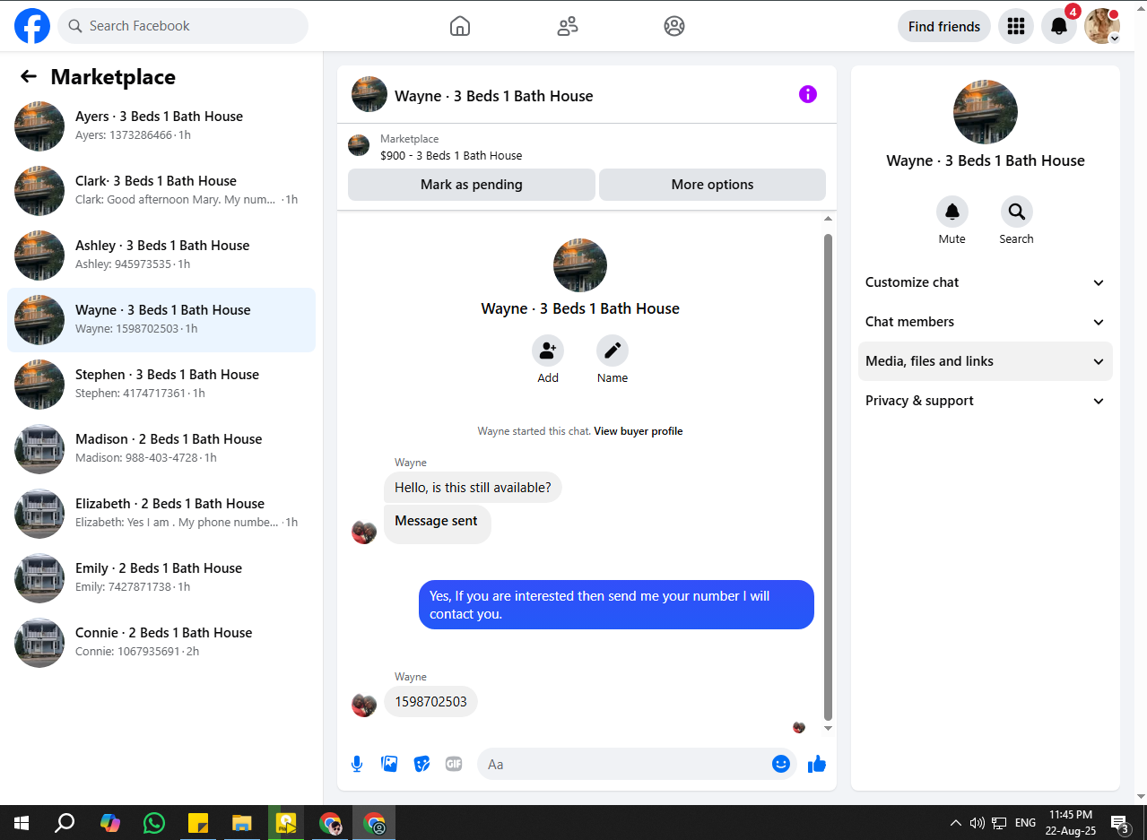The image size is (1147, 840).
Task: Expand Chat members section
Action: coord(985,322)
